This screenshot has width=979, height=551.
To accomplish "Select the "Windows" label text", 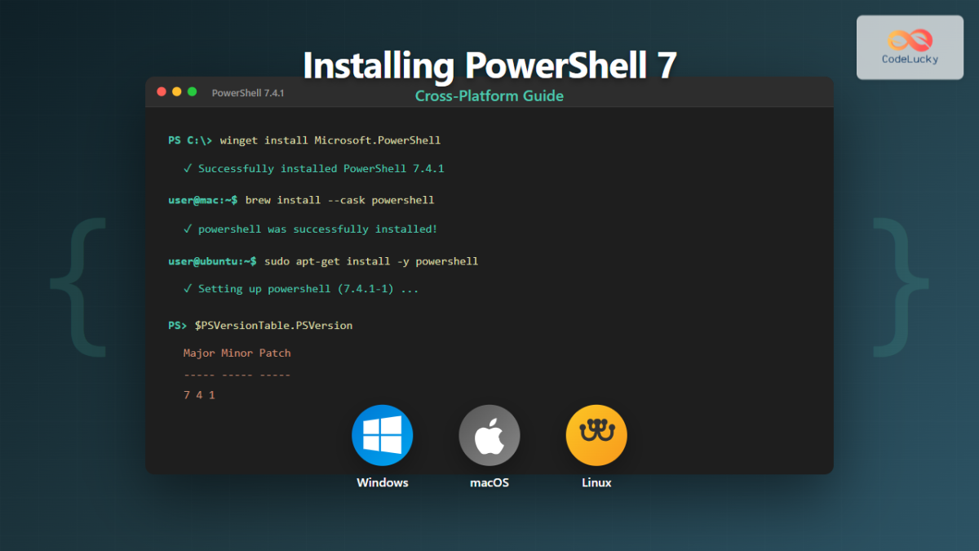I will coord(382,482).
